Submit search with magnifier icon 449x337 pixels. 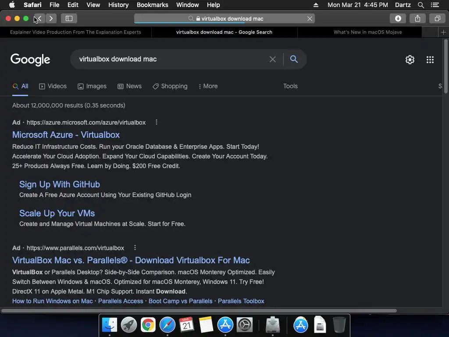pyautogui.click(x=294, y=59)
